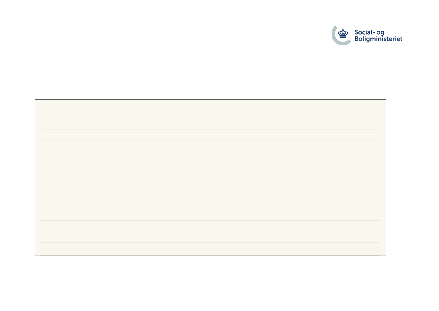The width and height of the screenshot is (439, 311).
Task: Select the narrow third table row
Action: pos(210,134)
